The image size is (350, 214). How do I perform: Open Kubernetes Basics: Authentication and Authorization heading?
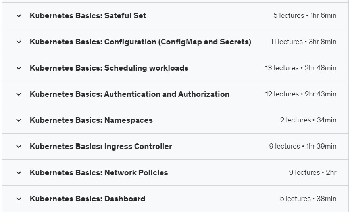[129, 94]
